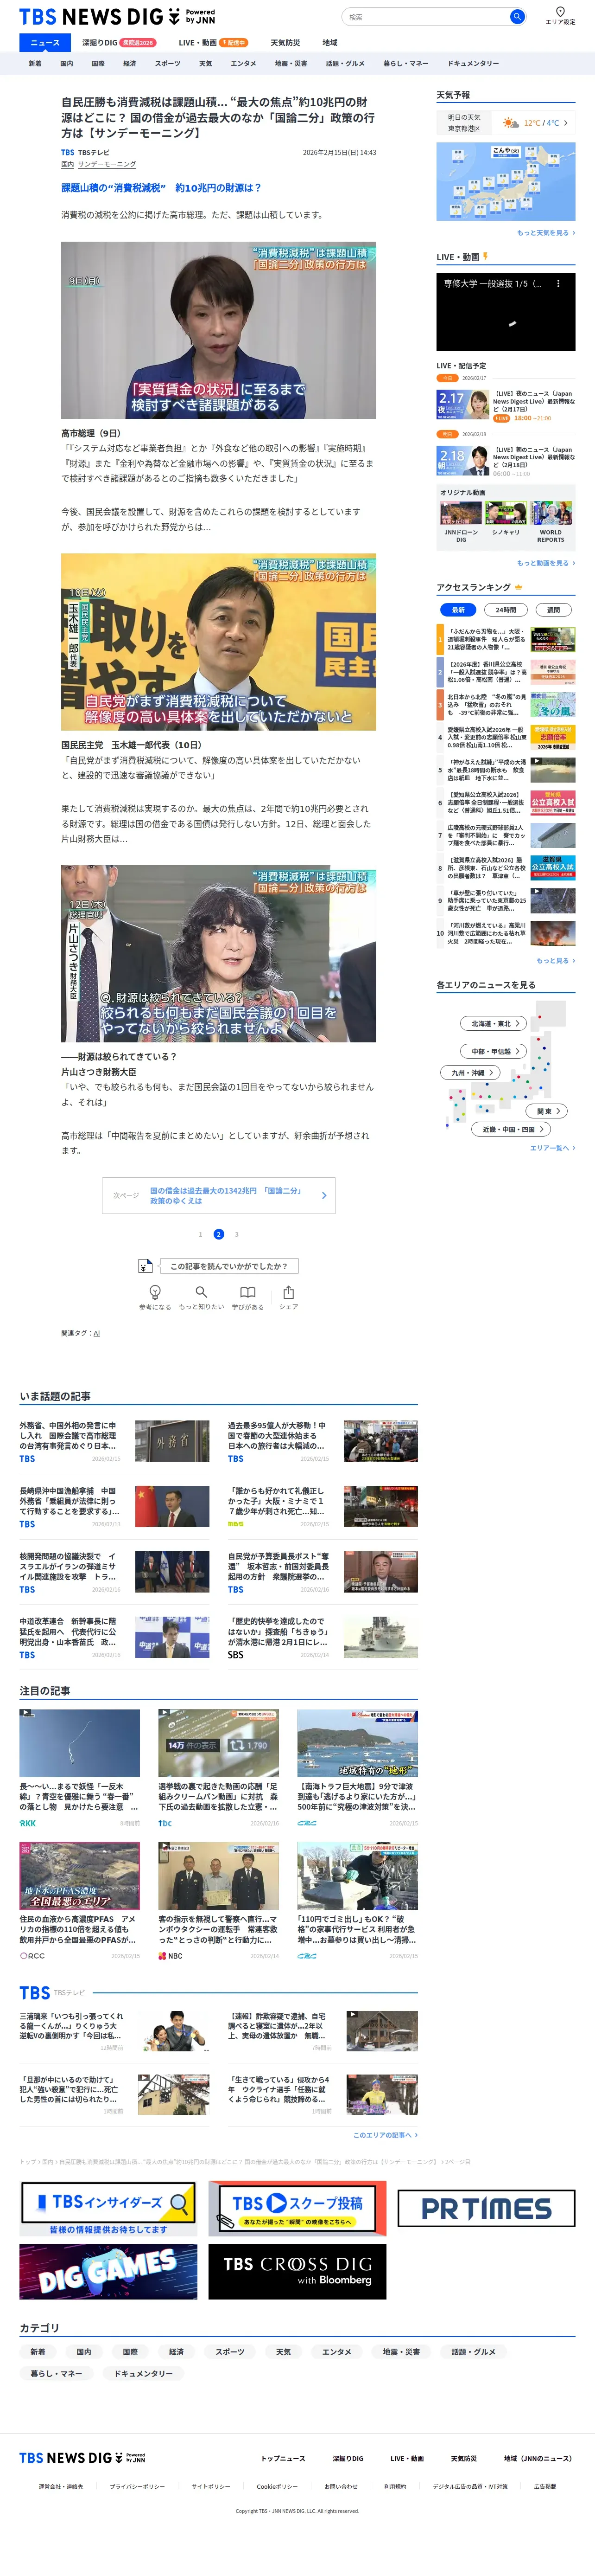Click the もっと知りたい magnifier reaction
595x2576 pixels.
tap(201, 1298)
